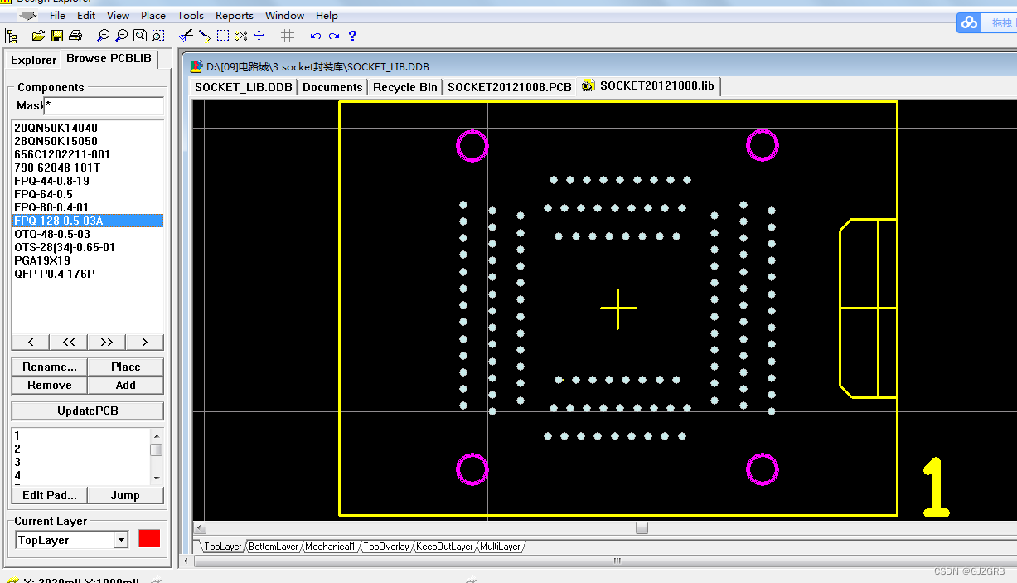Viewport: 1017px width, 583px height.
Task: Open the File menu
Action: [x=58, y=15]
